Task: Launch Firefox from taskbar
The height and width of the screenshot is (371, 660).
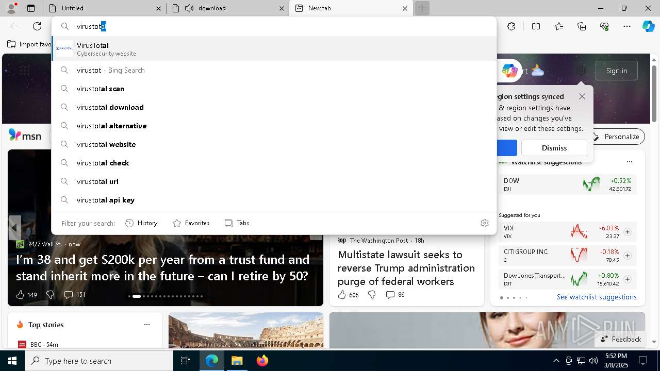Action: coord(262,361)
